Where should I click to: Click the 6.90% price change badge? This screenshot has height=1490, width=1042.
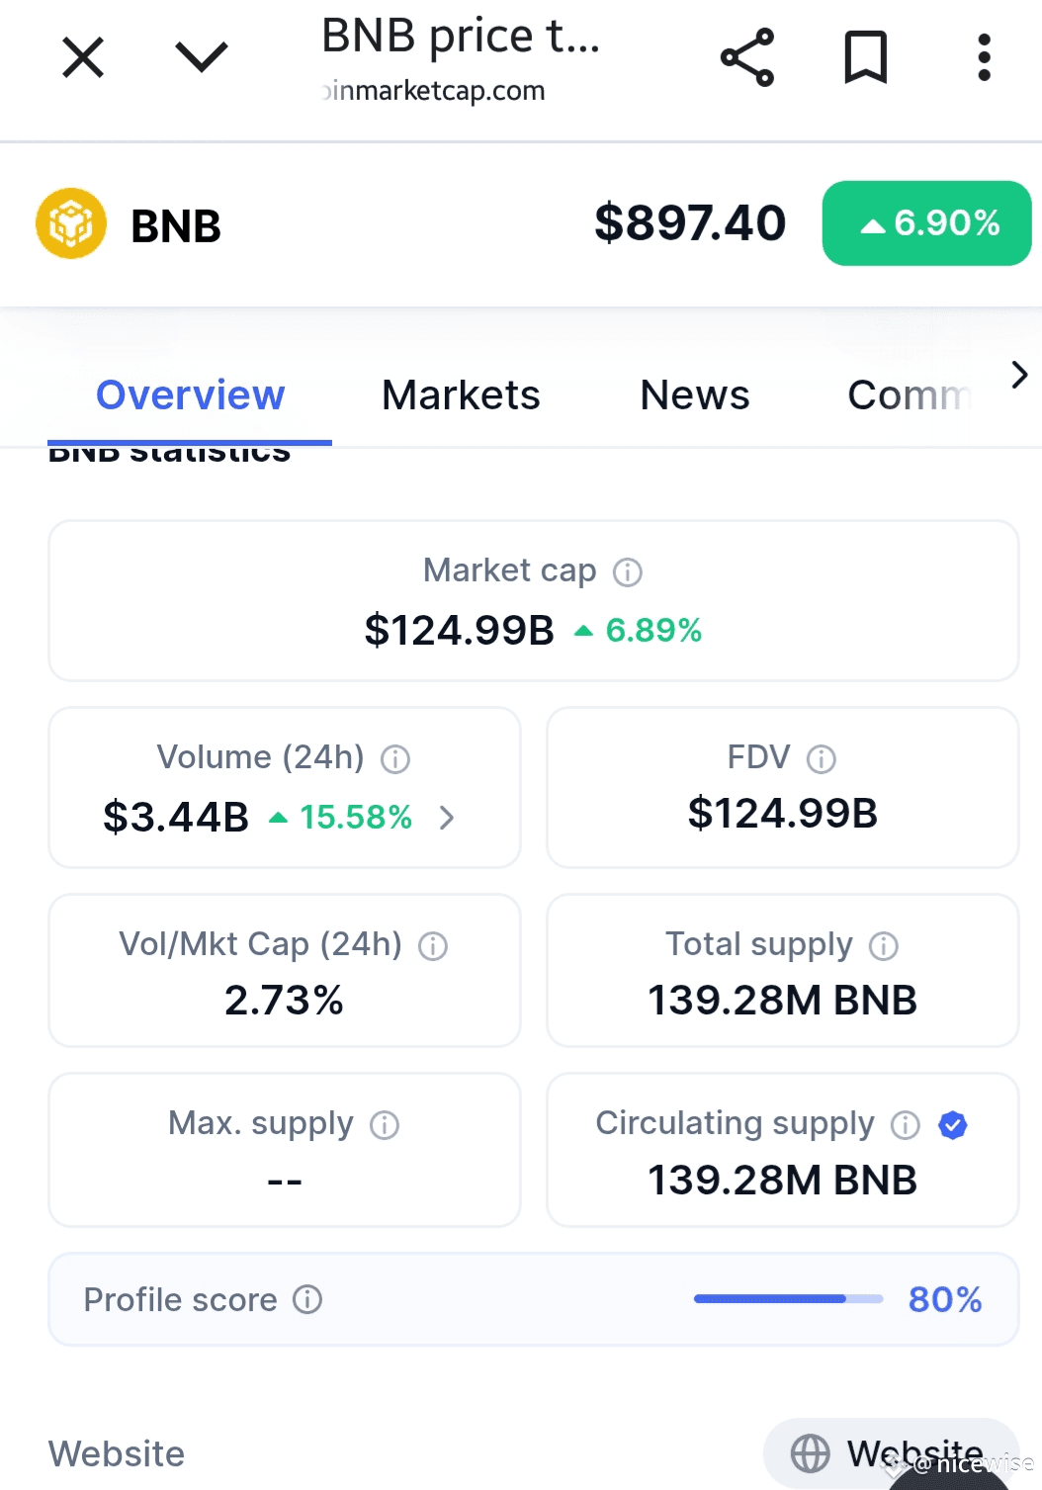[926, 223]
